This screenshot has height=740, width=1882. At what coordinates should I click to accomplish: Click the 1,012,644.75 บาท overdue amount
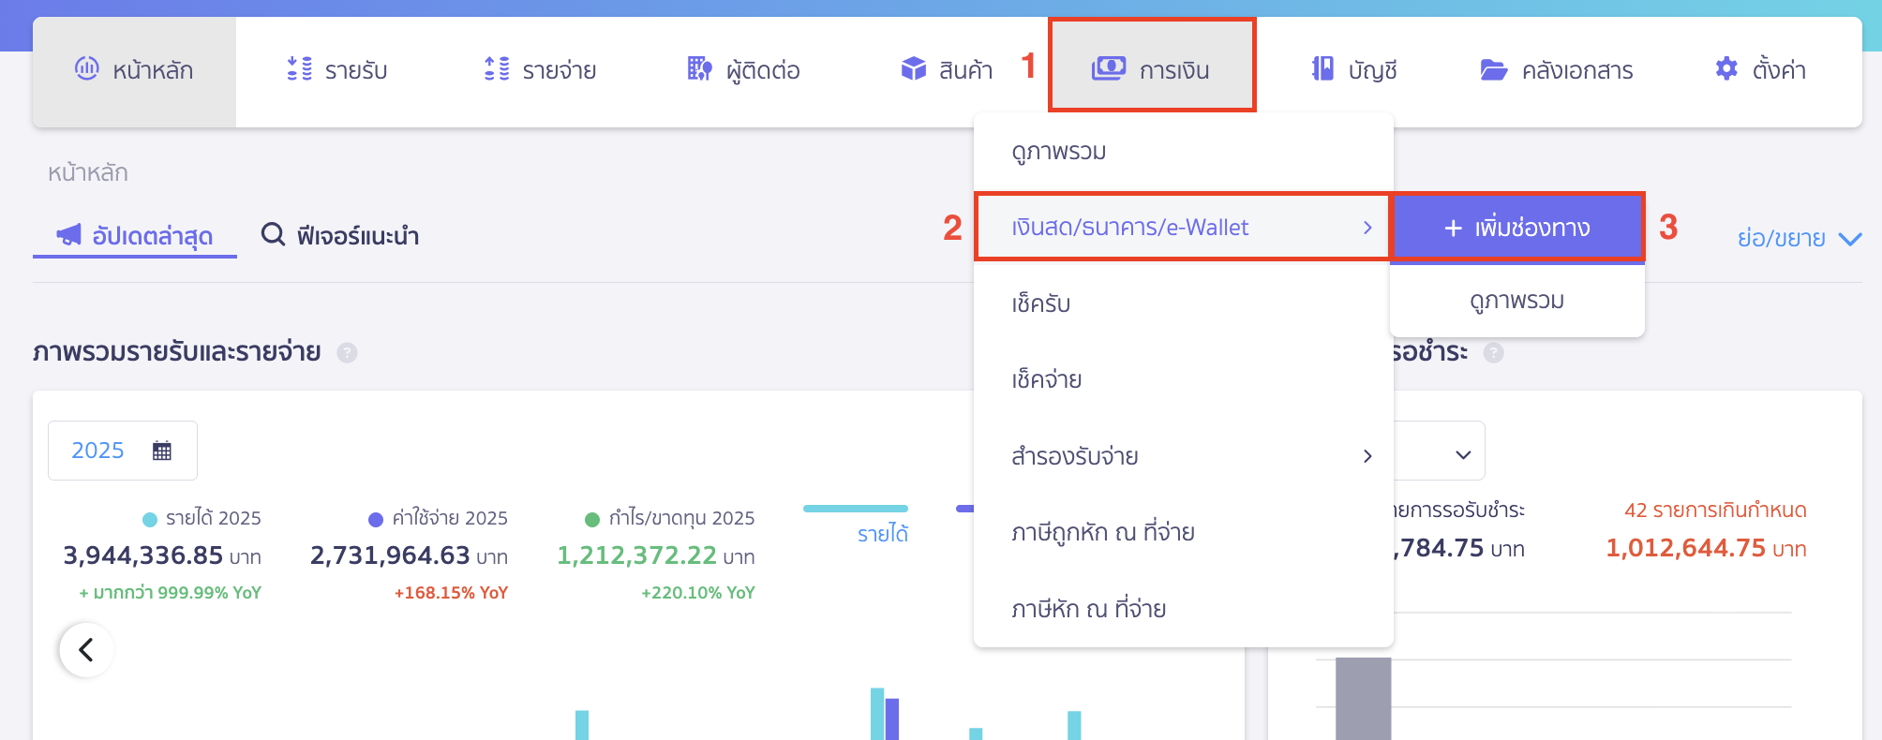1706,548
